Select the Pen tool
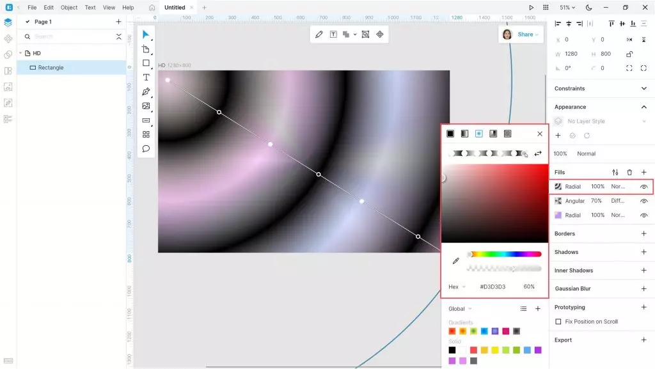 point(146,92)
